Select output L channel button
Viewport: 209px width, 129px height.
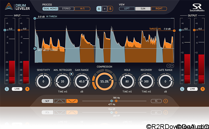point(182,89)
